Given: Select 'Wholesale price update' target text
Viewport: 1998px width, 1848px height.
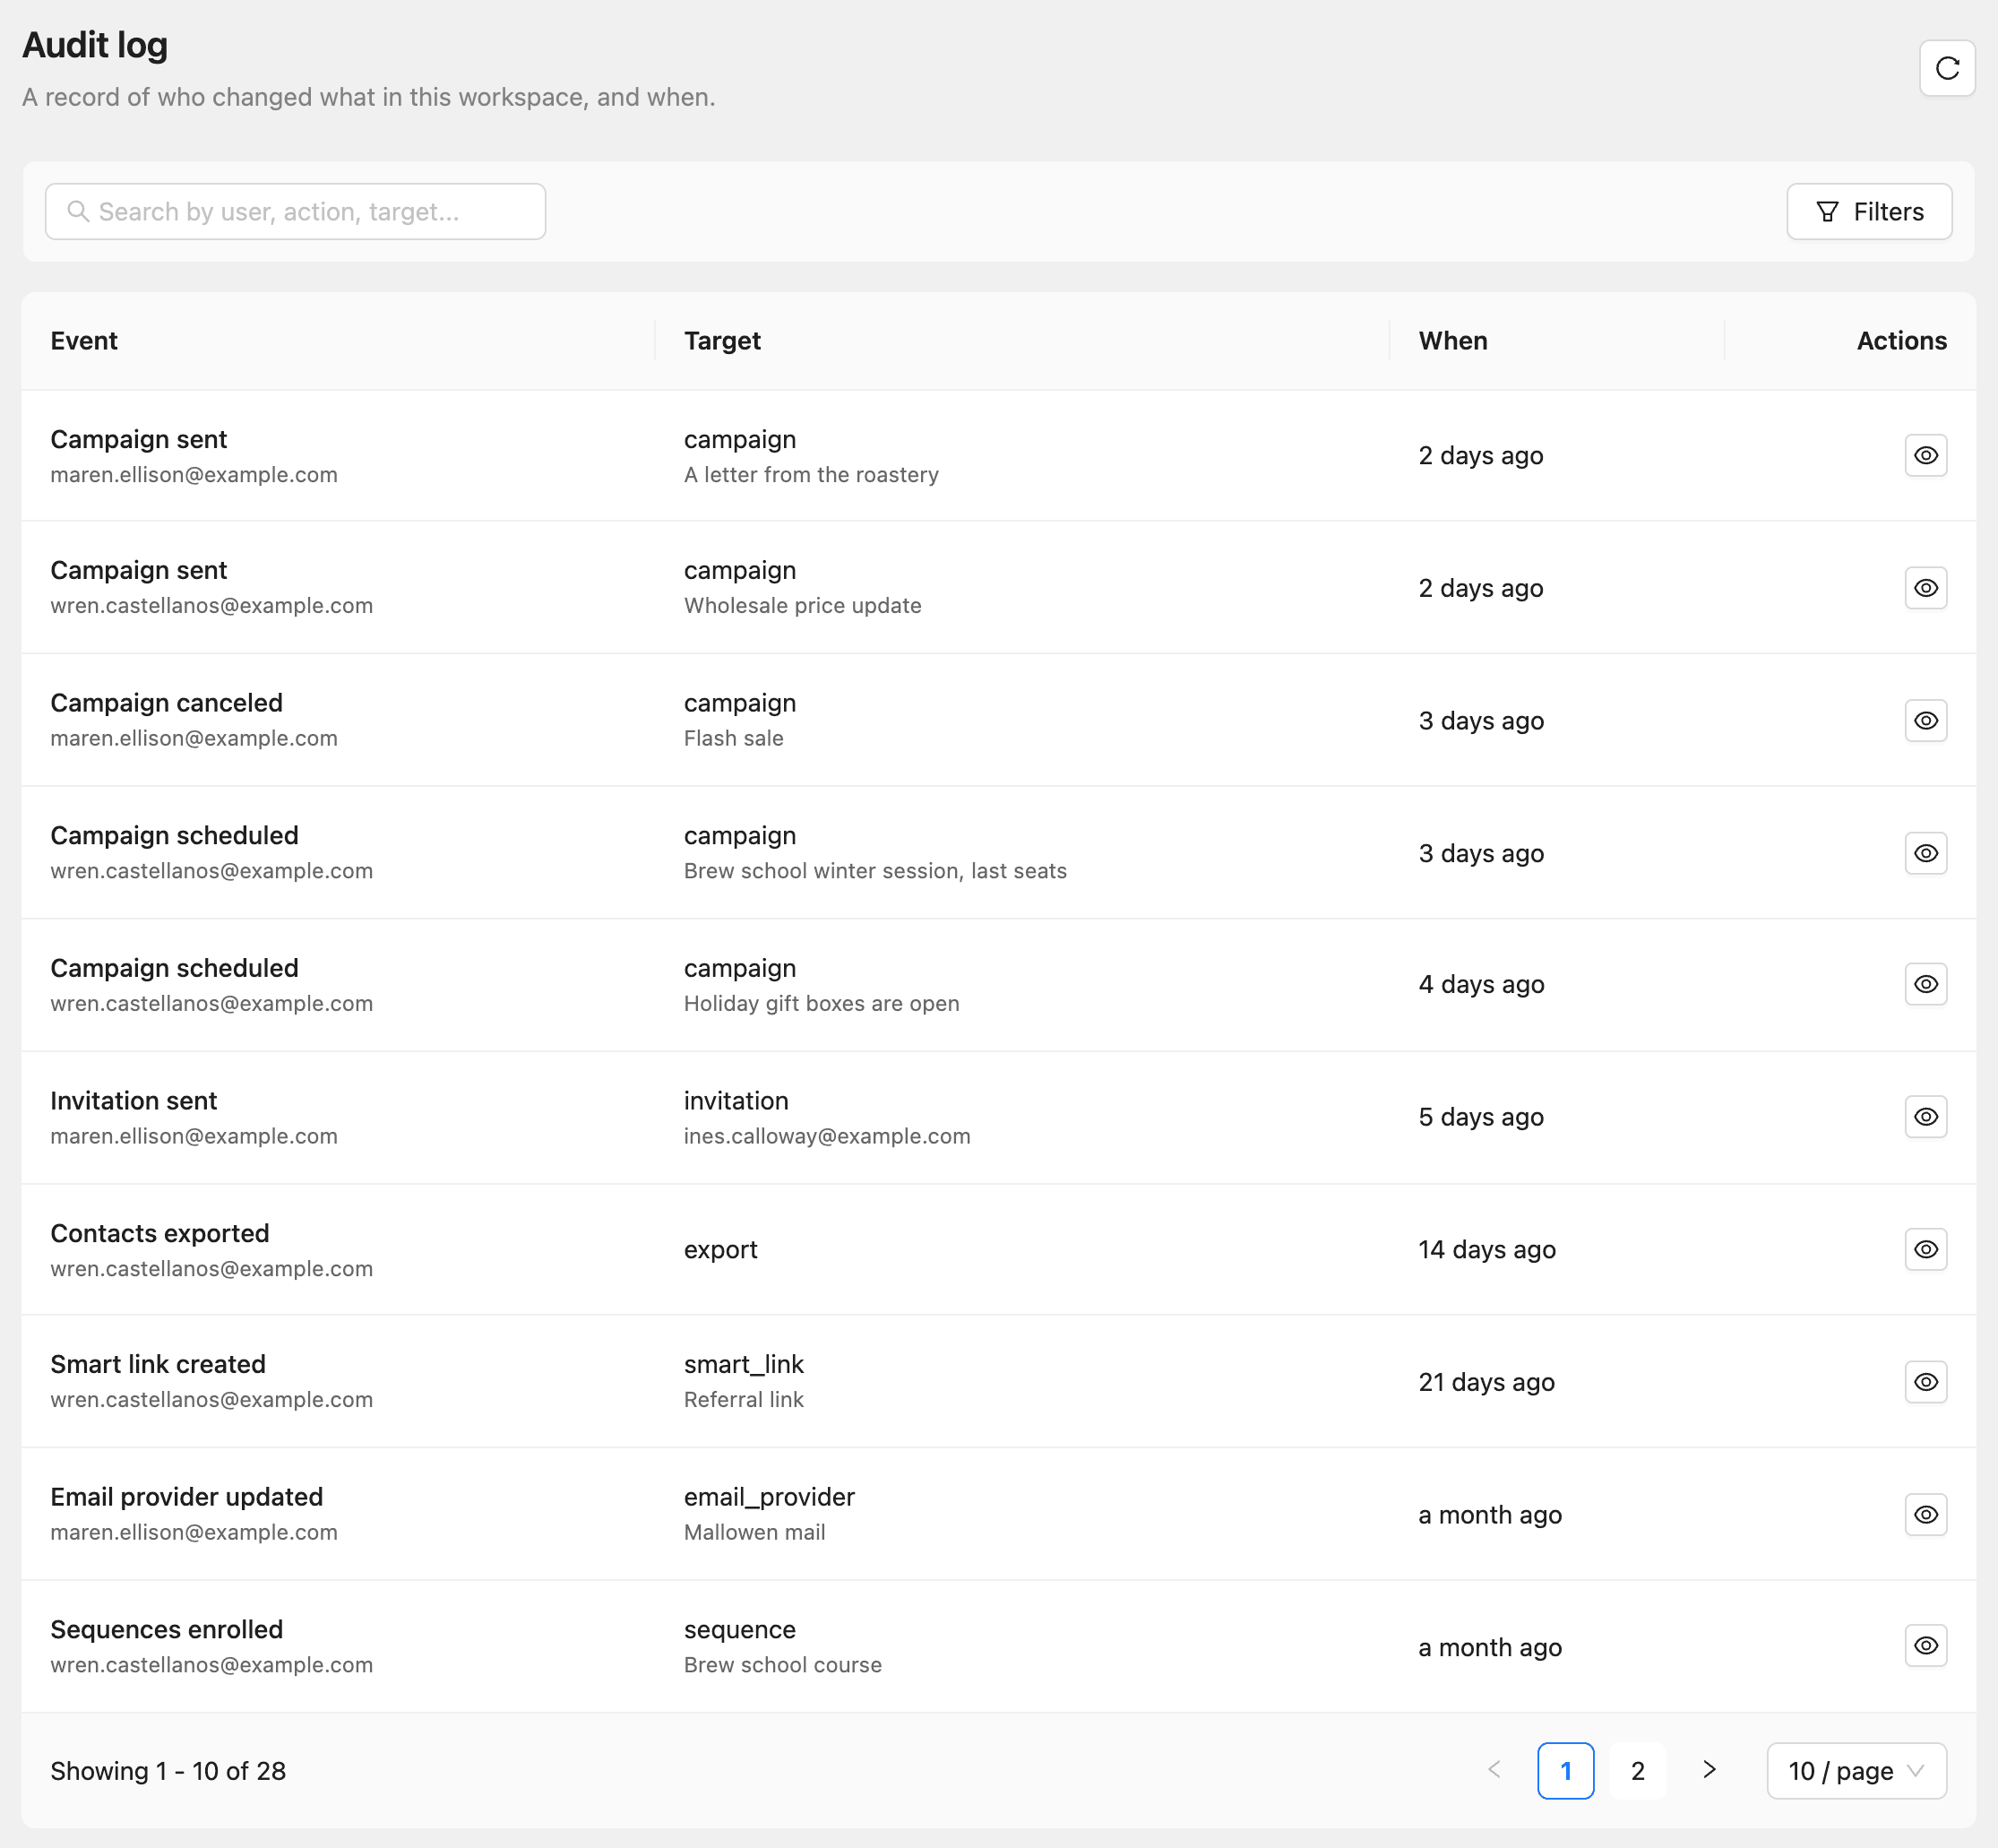Looking at the screenshot, I should [802, 605].
